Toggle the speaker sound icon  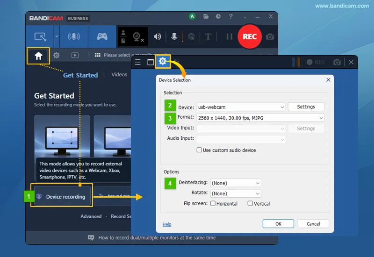click(x=157, y=37)
